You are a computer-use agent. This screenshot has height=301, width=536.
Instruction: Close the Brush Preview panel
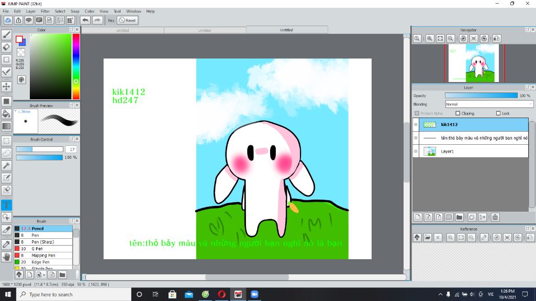pos(77,105)
